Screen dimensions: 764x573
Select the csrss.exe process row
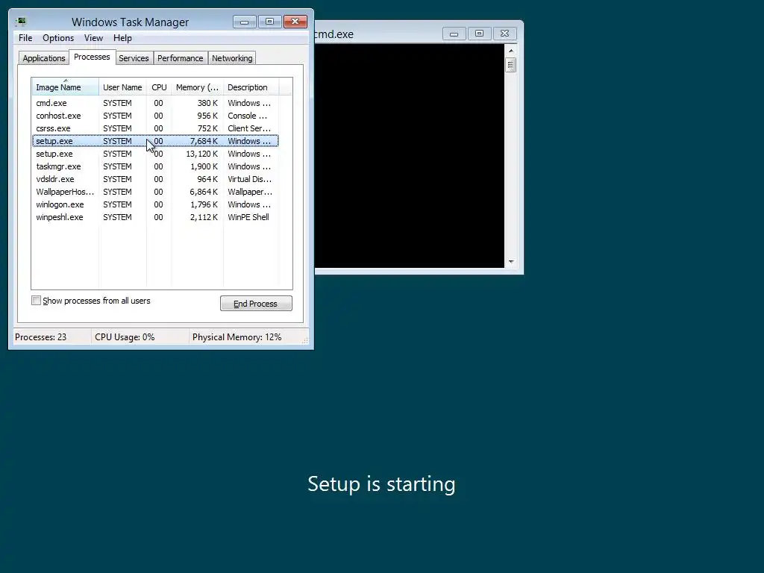pyautogui.click(x=155, y=128)
